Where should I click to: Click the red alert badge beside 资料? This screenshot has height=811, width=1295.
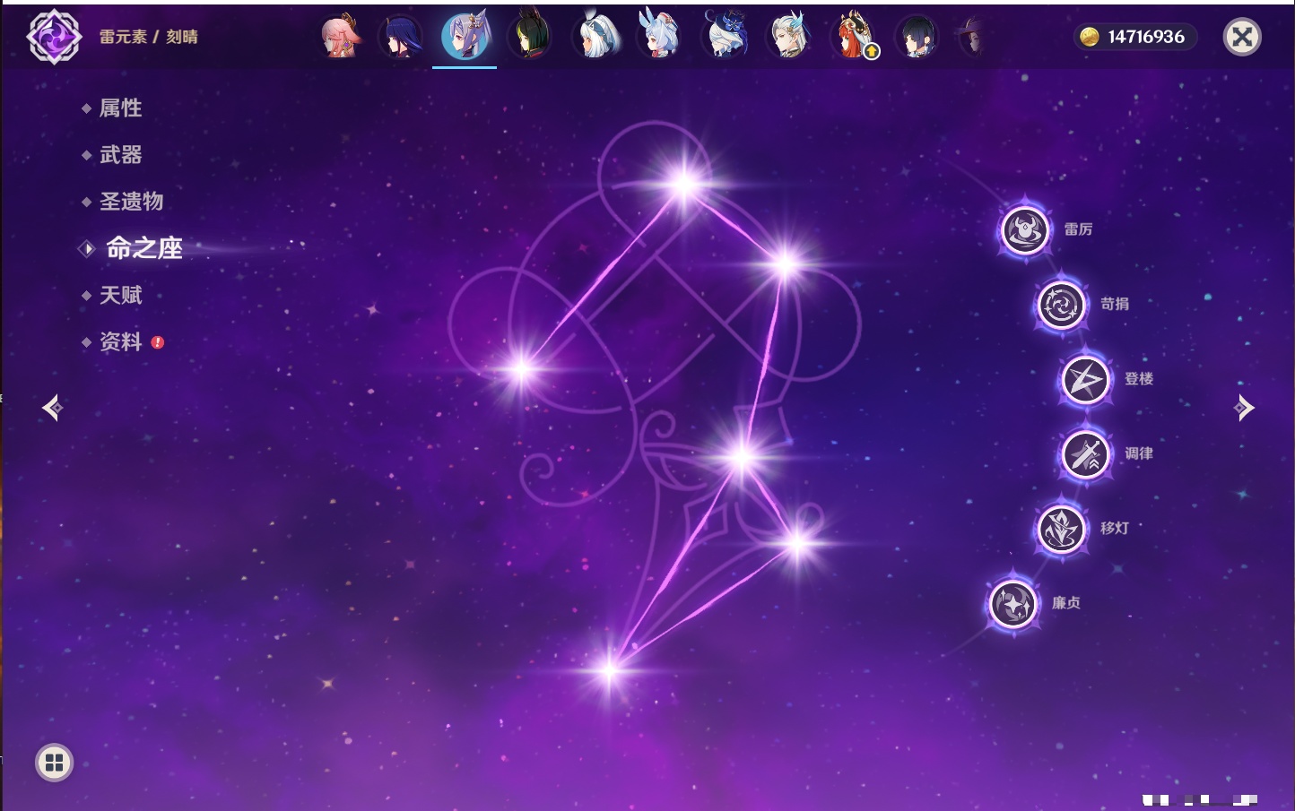pos(158,342)
